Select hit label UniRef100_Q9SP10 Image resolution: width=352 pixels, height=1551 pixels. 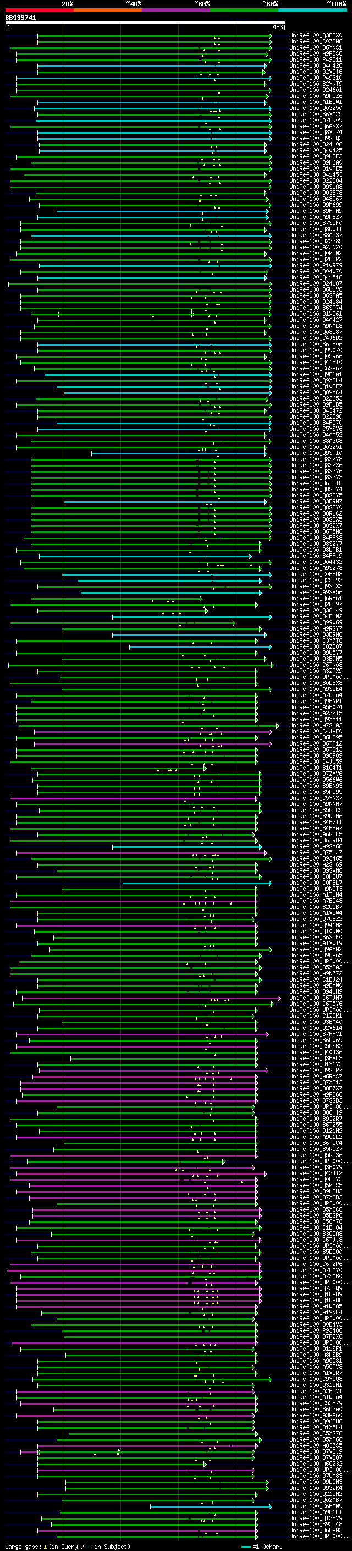click(316, 453)
